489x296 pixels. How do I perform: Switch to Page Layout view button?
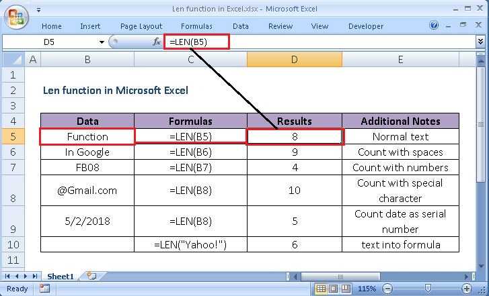pos(333,289)
